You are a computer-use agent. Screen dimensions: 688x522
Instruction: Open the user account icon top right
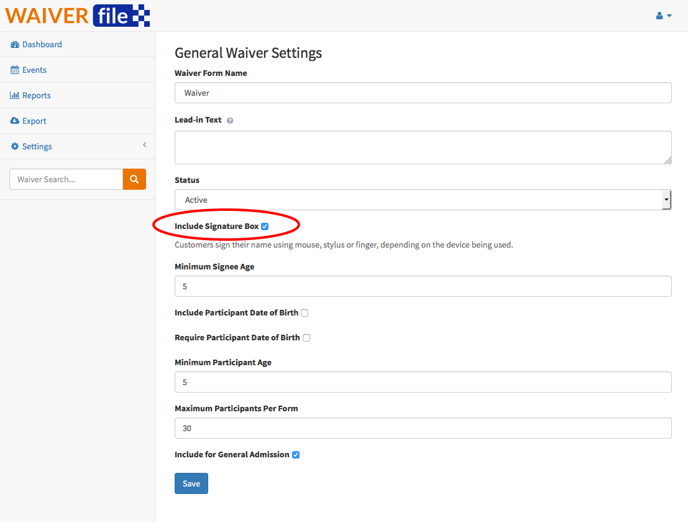coord(660,15)
